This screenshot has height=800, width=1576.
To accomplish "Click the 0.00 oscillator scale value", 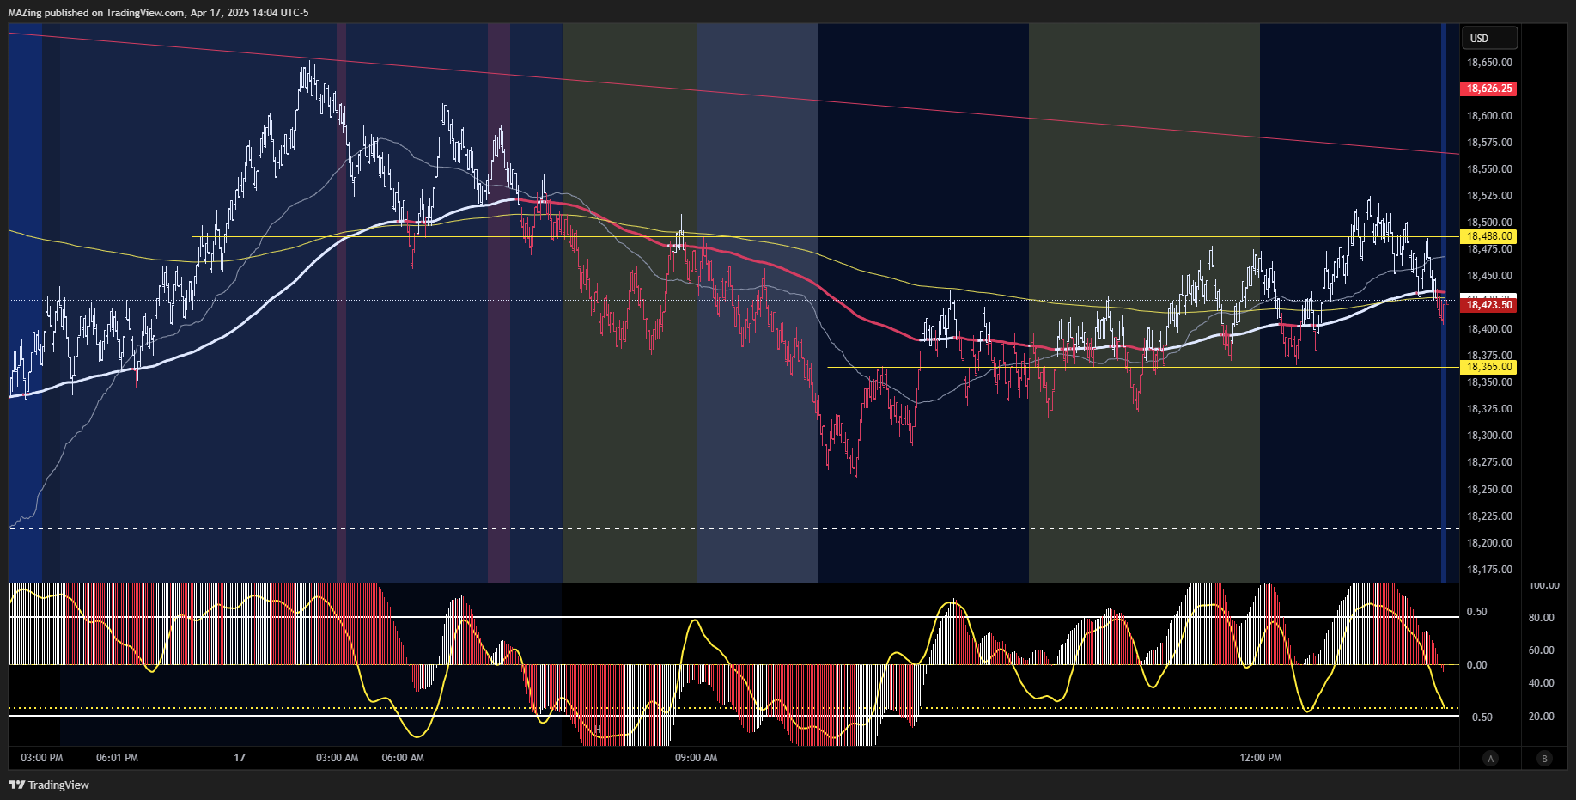I will 1476,665.
